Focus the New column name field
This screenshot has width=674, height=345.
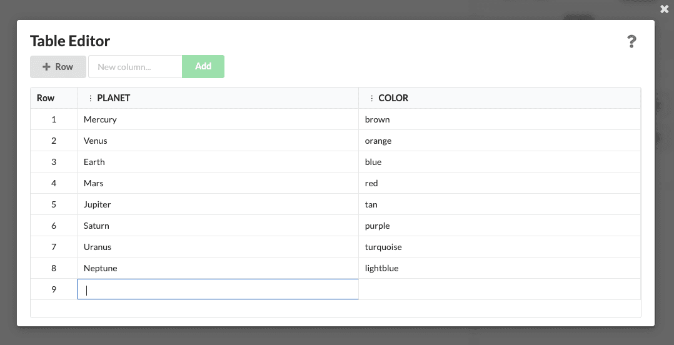tap(135, 67)
